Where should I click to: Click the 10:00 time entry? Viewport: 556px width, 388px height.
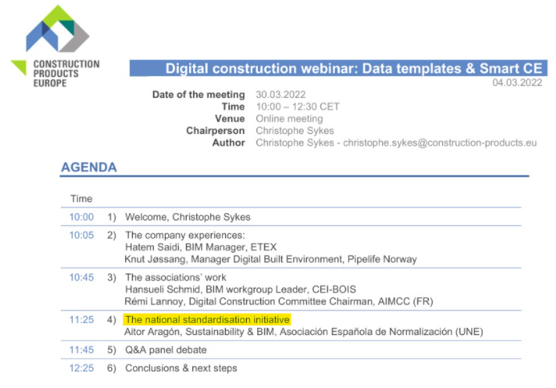point(82,216)
